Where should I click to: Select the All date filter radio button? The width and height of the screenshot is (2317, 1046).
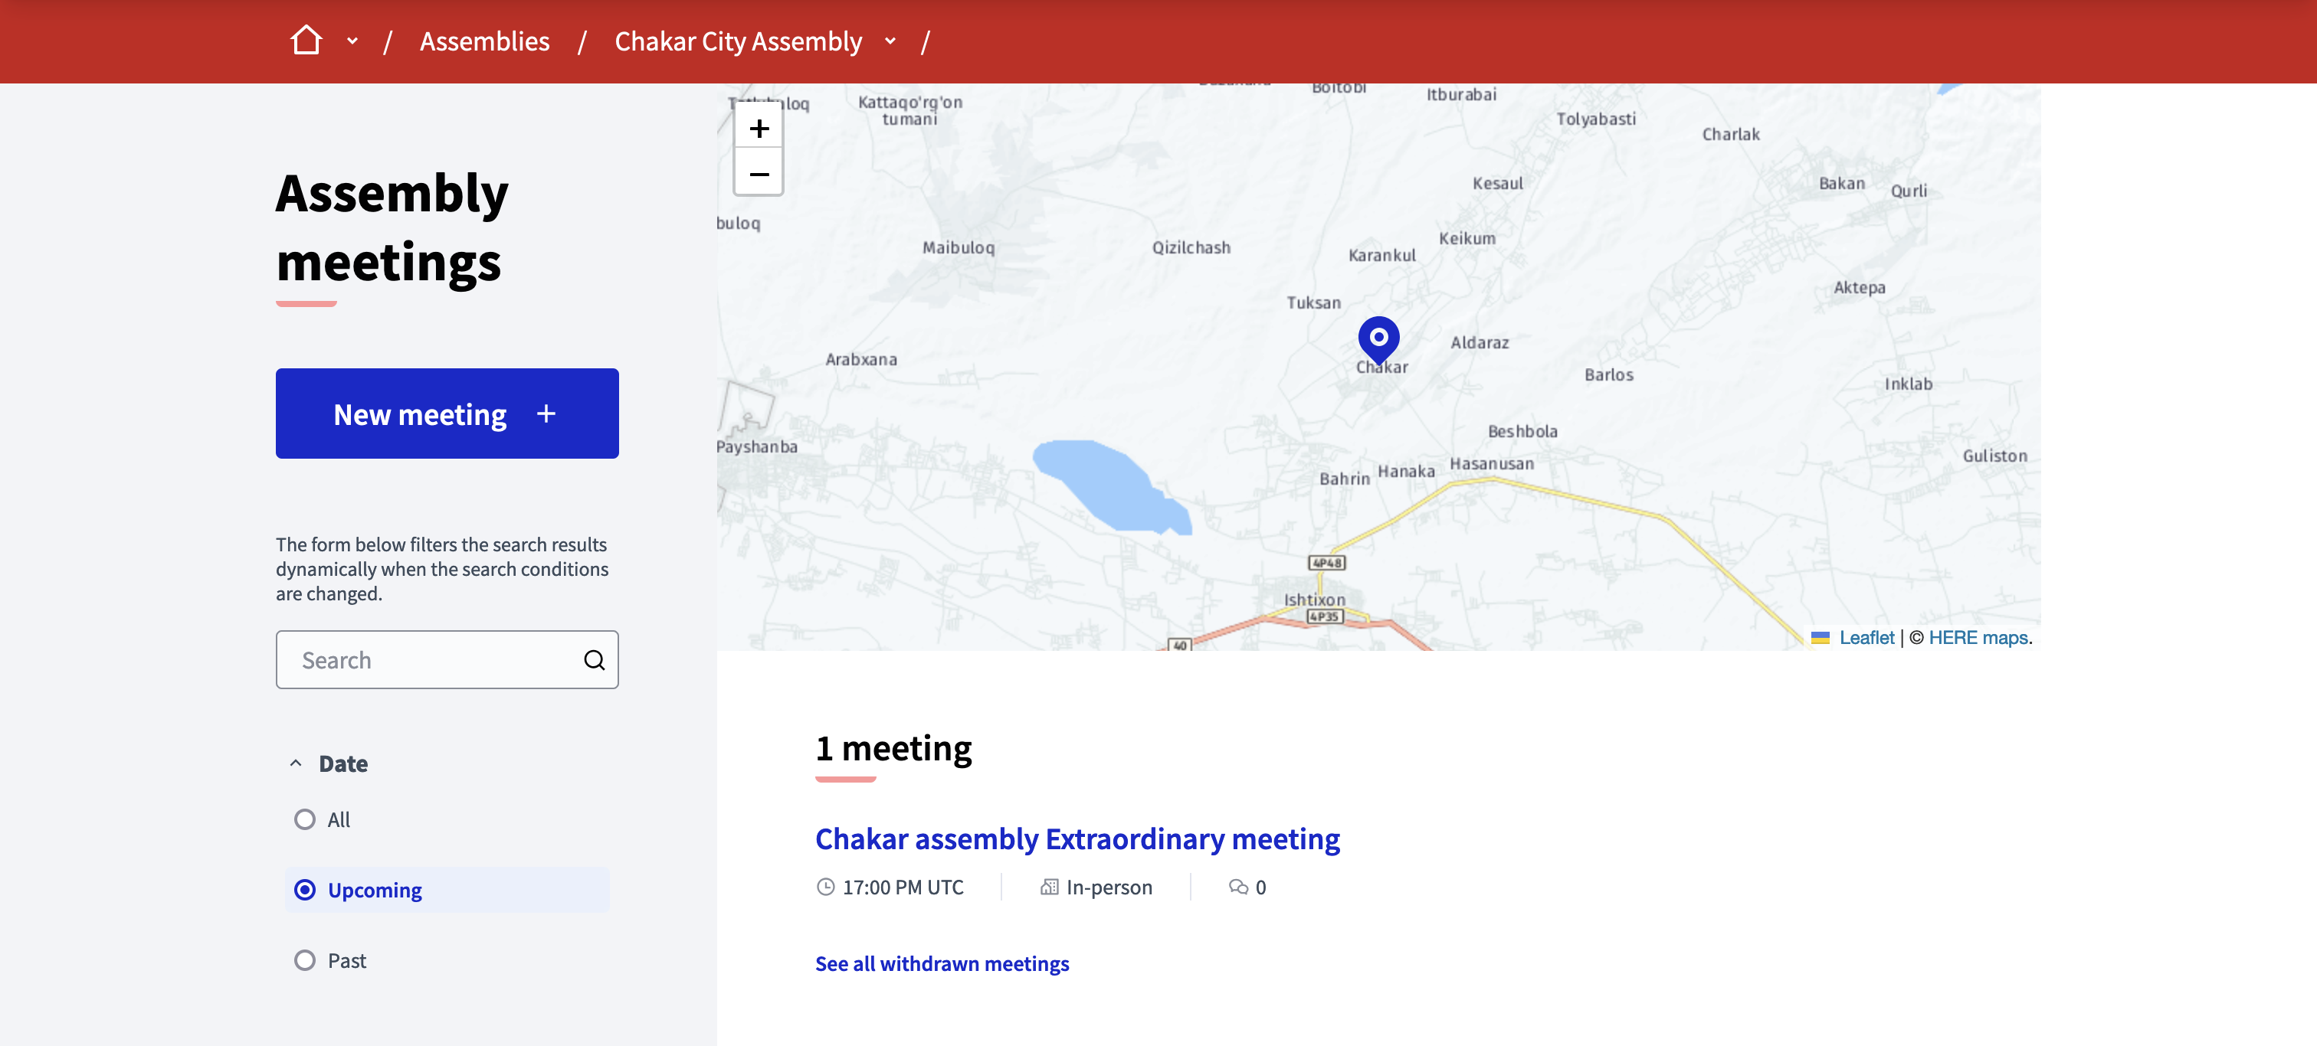point(304,819)
